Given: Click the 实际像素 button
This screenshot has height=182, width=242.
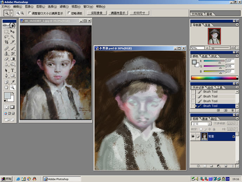Looking at the screenshot, I should tap(97, 13).
